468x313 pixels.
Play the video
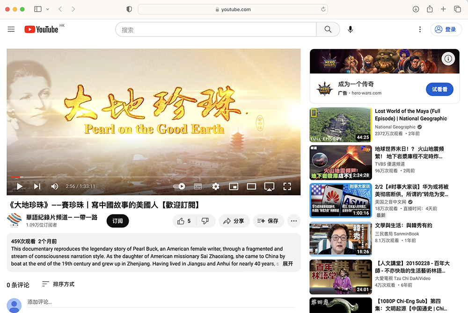[x=20, y=186]
